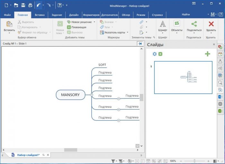The image size is (225, 164).
Task: Open the map parts sidebar tab
Action: click(x=220, y=68)
